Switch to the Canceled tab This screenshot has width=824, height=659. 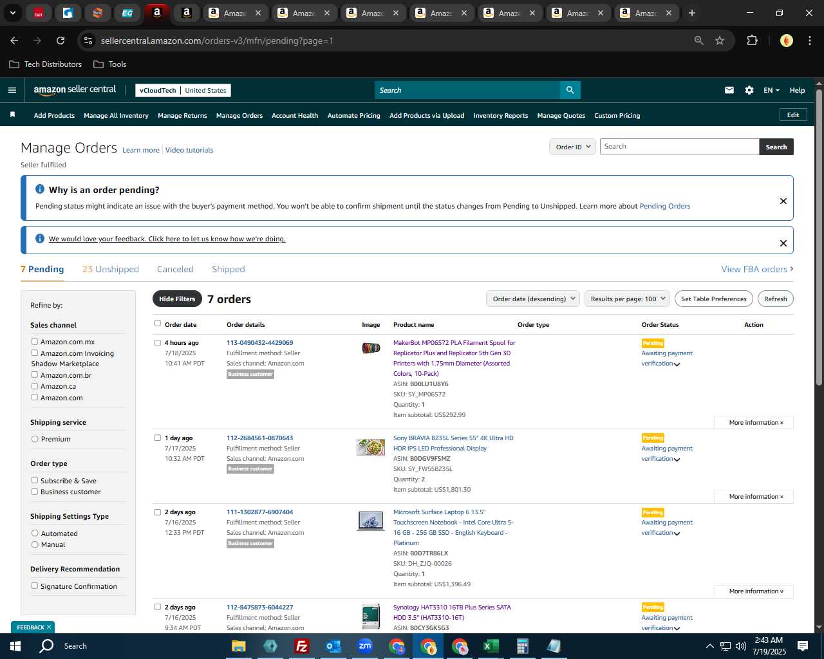point(175,269)
